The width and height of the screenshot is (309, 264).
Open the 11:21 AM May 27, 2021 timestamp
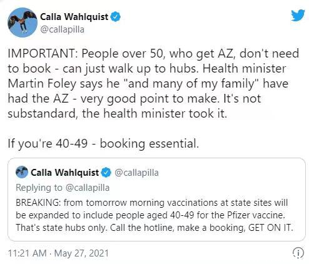[x=58, y=253]
